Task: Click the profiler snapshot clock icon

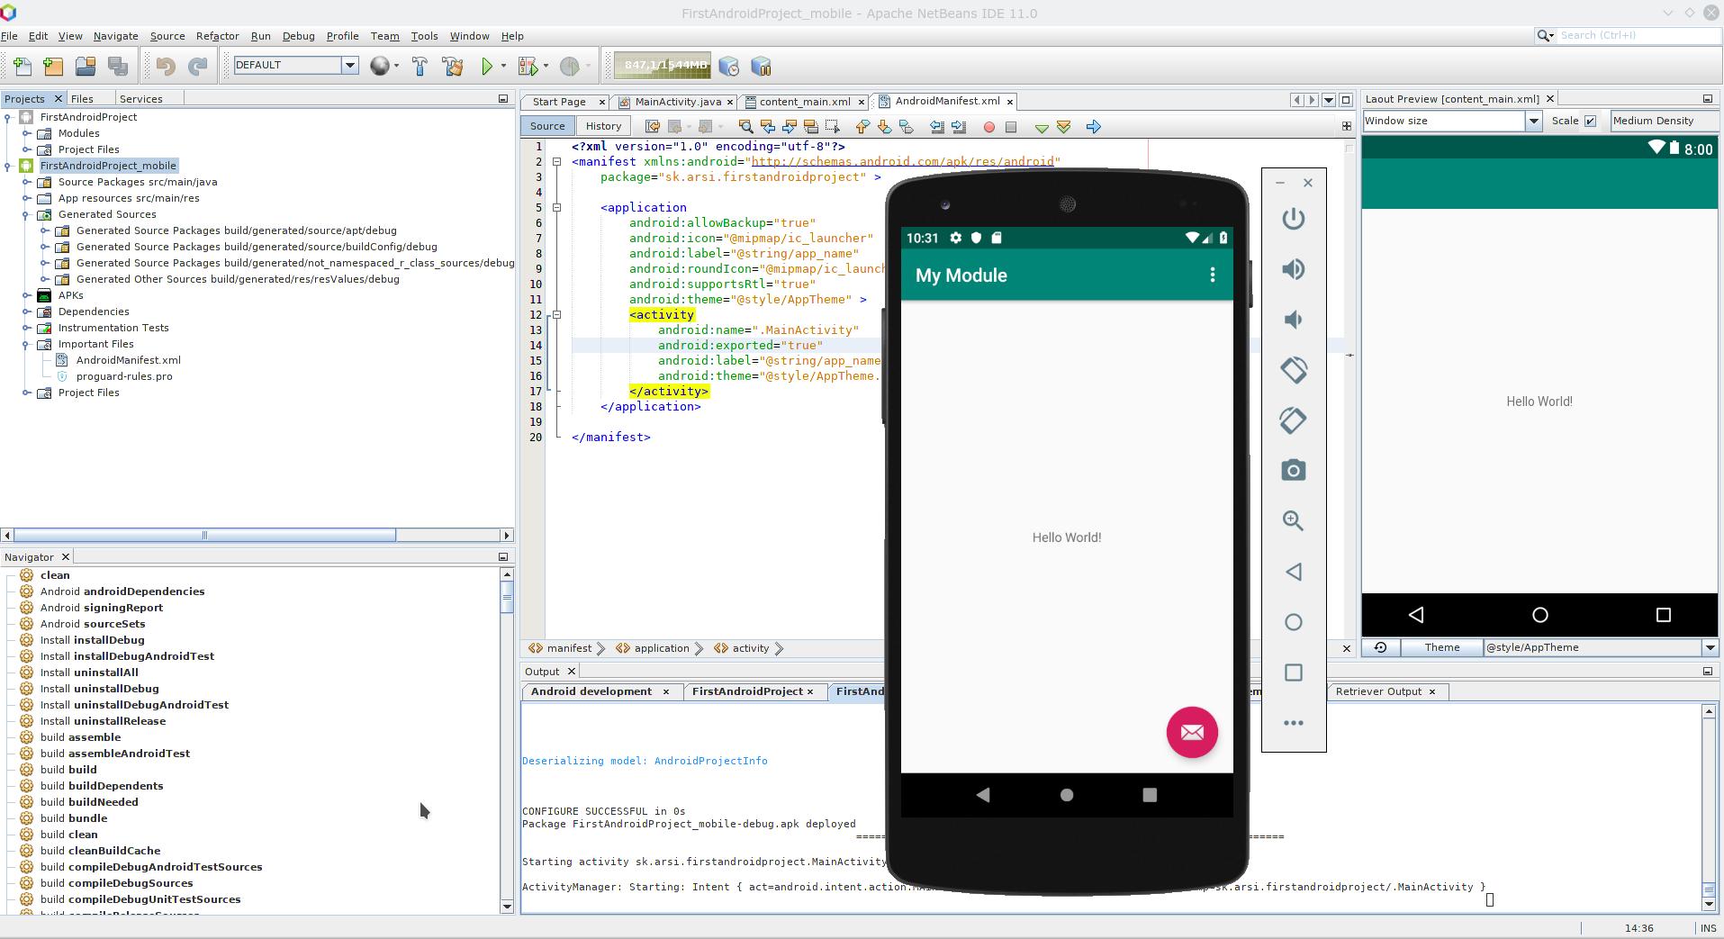Action: click(729, 66)
